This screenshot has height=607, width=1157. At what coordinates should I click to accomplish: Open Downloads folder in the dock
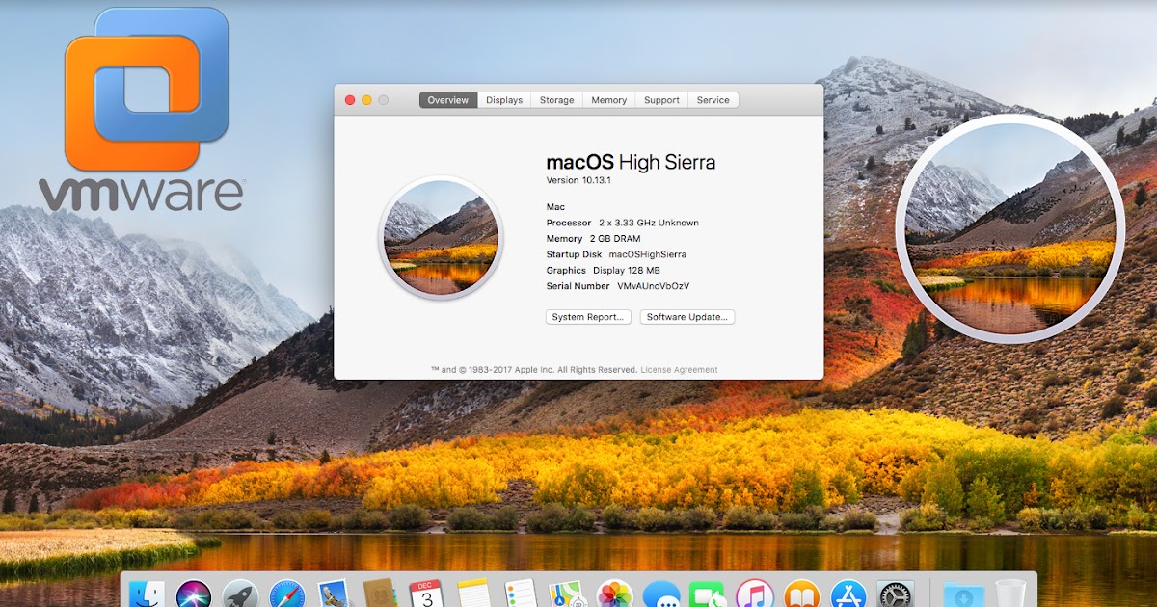[x=963, y=594]
